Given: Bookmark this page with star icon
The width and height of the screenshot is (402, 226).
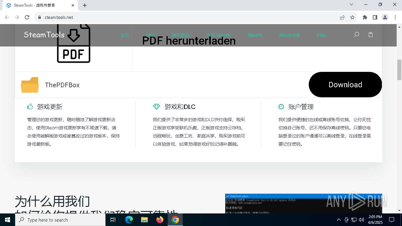Looking at the screenshot, I should [352, 17].
